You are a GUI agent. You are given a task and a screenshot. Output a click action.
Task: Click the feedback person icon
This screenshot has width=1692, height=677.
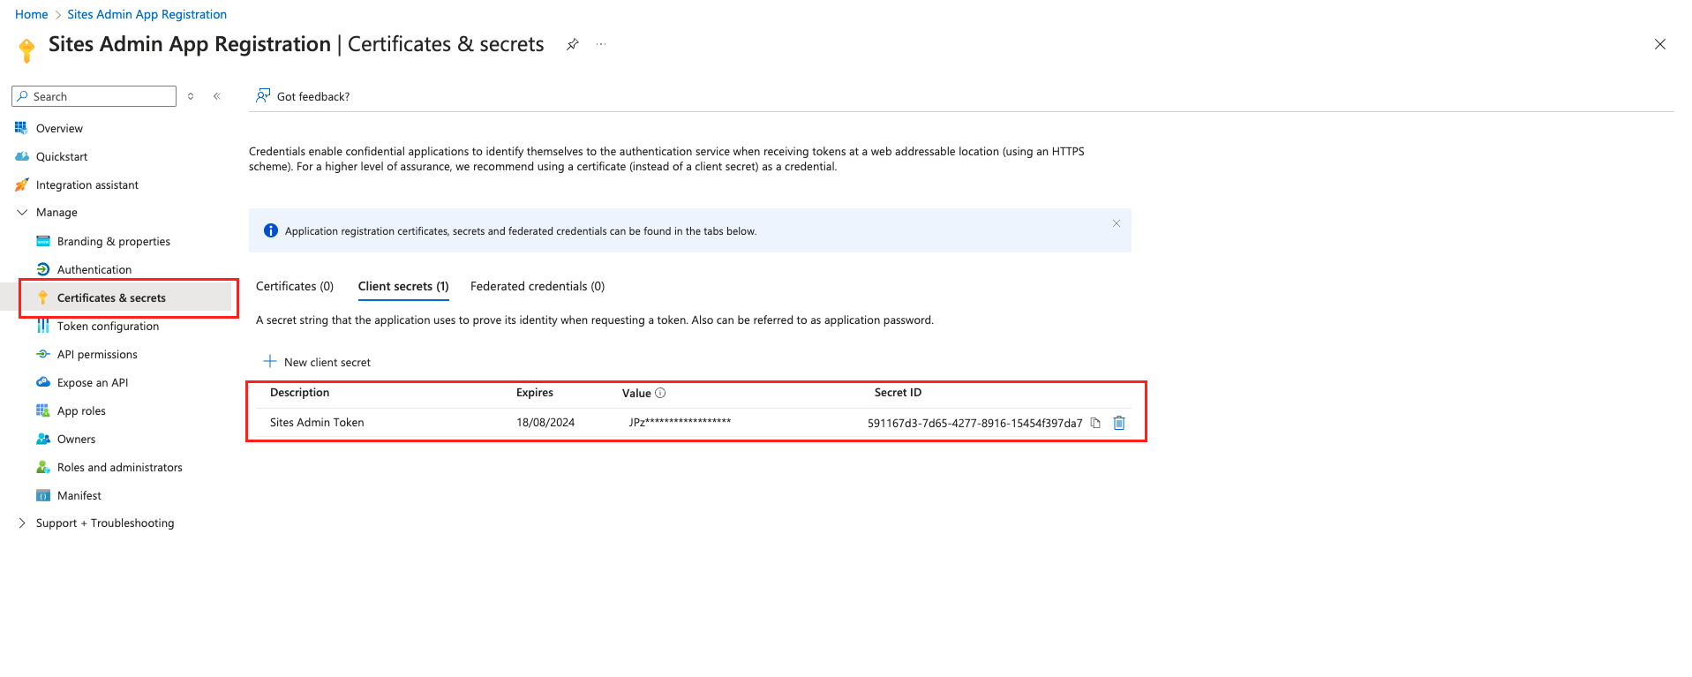coord(263,95)
